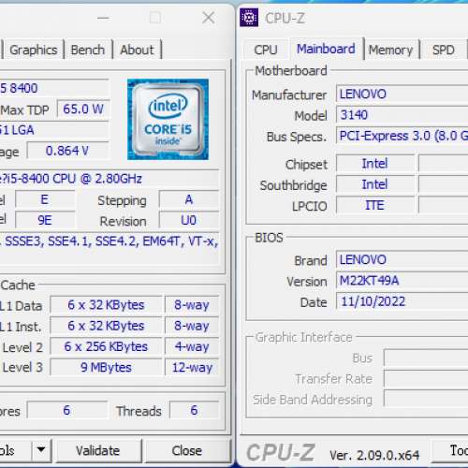Screen dimensions: 468x468
Task: Click the CPU-Z app icon in right window title bar
Action: [x=249, y=18]
